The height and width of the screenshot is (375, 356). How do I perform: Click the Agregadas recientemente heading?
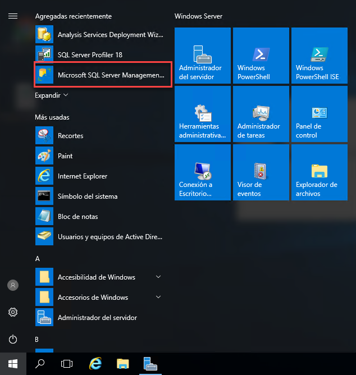74,16
